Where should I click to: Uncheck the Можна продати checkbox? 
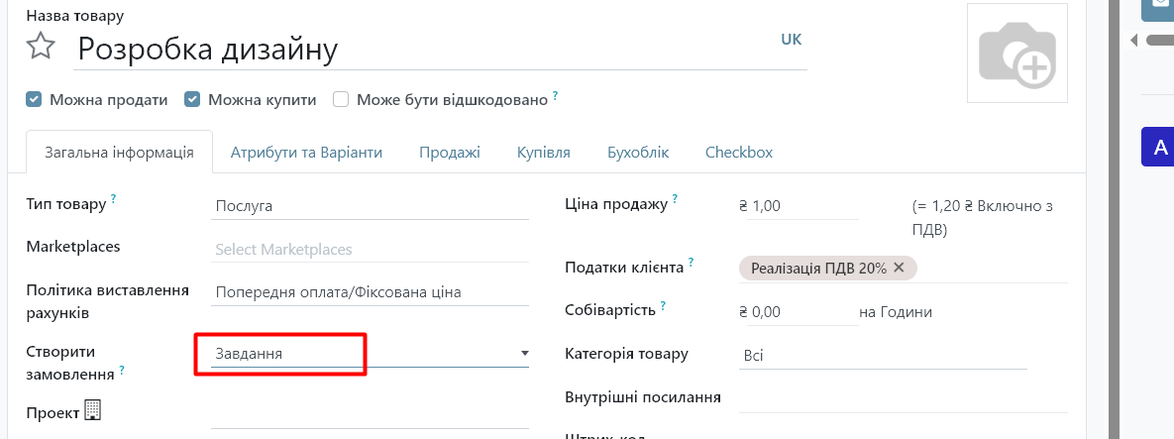point(35,99)
